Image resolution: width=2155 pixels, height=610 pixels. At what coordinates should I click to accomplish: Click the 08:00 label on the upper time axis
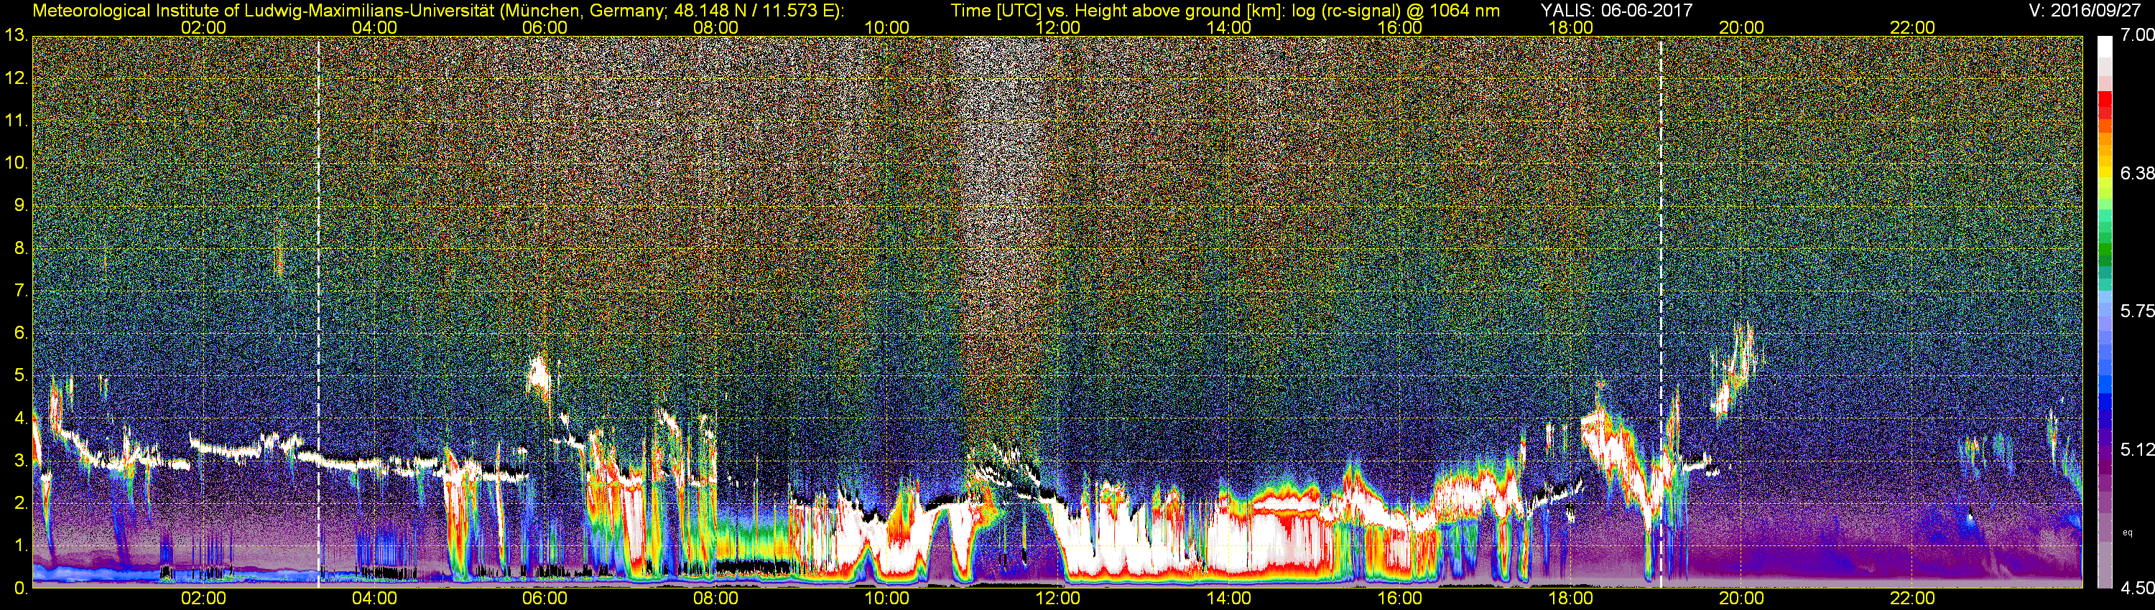coord(716,29)
